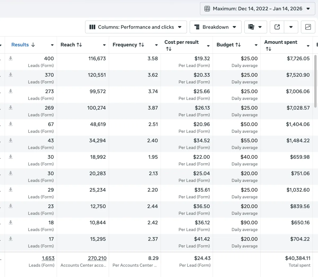Screen dimensions: 318x277
Task: Click download icon beside 67 leads row
Action: [x=11, y=124]
